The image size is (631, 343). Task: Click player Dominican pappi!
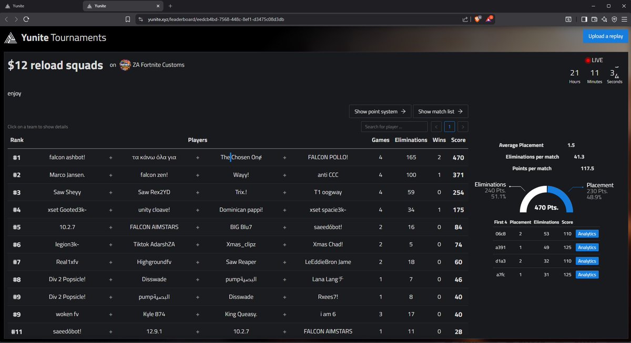tap(241, 210)
